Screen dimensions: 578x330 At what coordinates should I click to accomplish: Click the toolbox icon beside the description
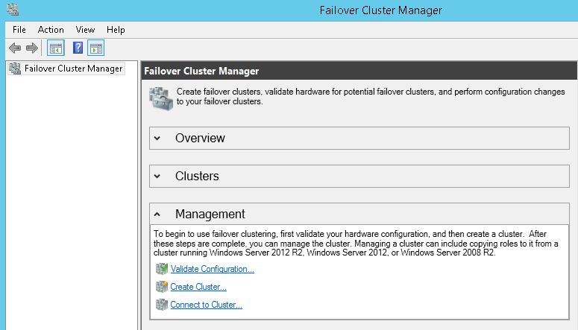tap(161, 99)
